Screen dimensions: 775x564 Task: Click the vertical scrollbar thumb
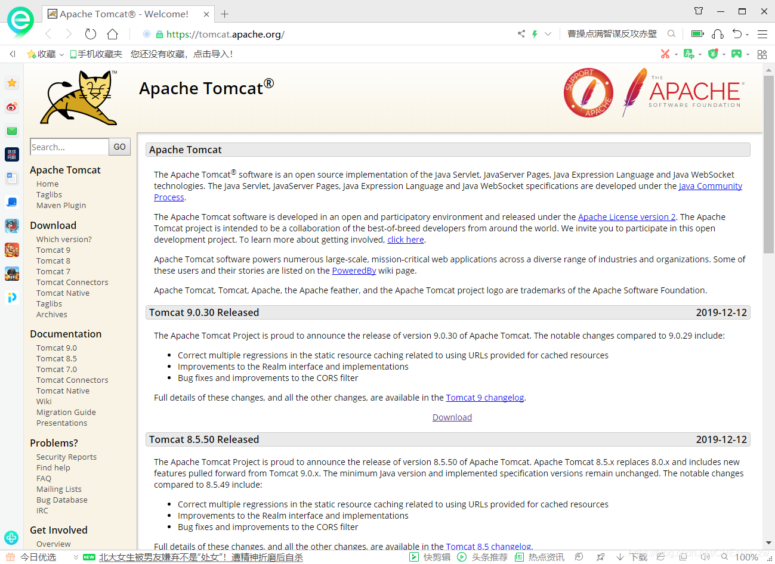[x=768, y=165]
